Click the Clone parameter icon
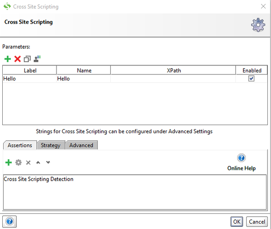The image size is (271, 229). coord(28,59)
